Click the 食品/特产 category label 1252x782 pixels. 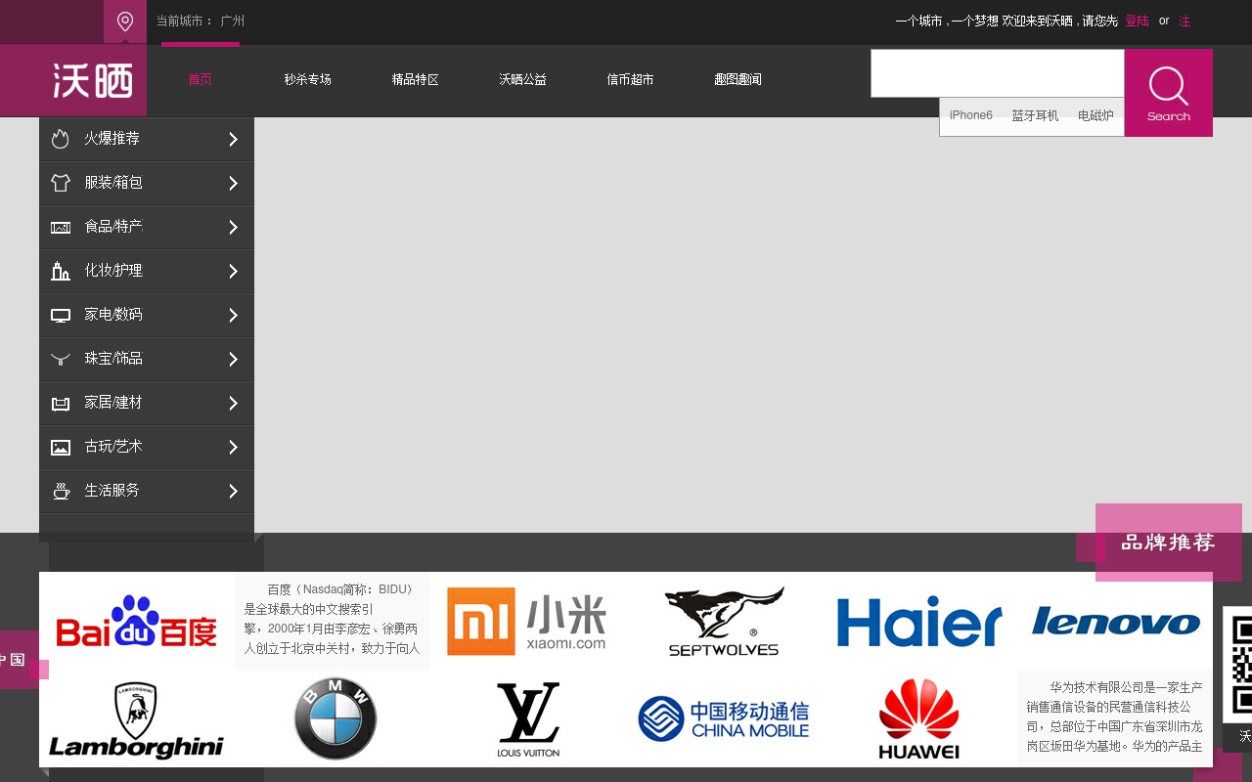113,227
